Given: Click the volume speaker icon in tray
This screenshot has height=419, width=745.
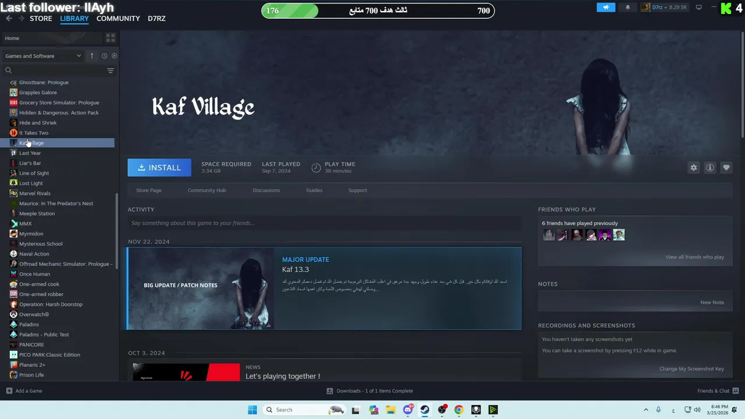Looking at the screenshot, I should pyautogui.click(x=697, y=410).
